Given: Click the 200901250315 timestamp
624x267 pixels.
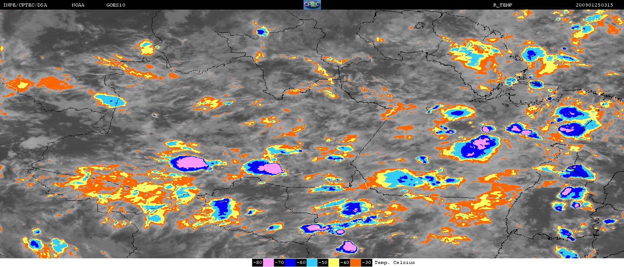Looking at the screenshot, I should [594, 5].
